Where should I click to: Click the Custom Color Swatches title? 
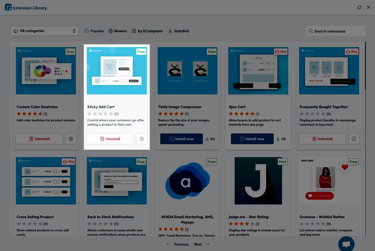37,107
